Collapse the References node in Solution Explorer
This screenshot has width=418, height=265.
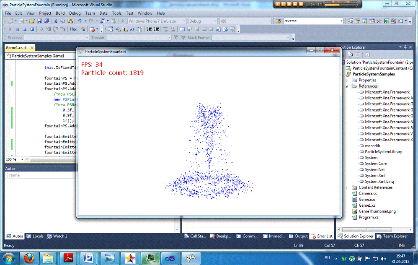(x=347, y=86)
